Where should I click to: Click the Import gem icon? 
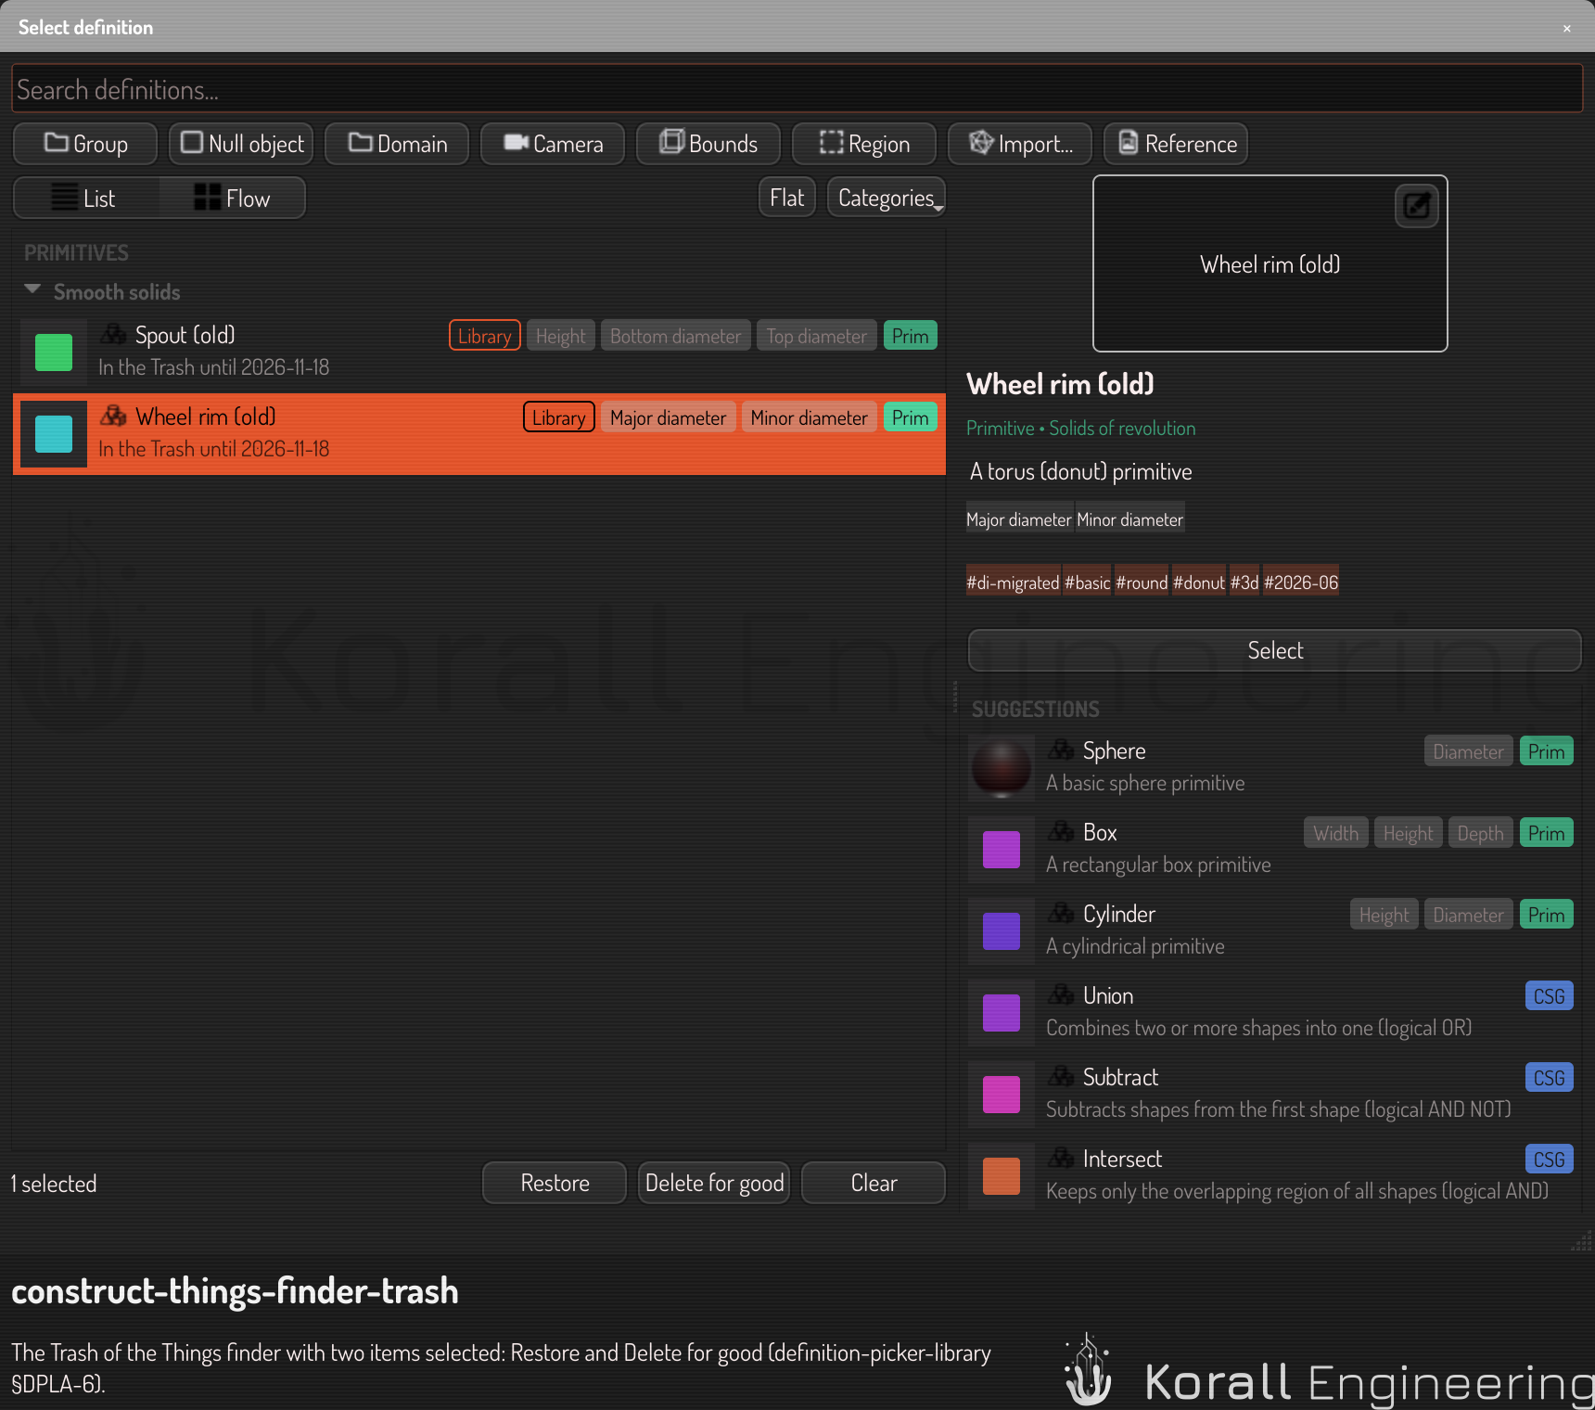click(981, 143)
